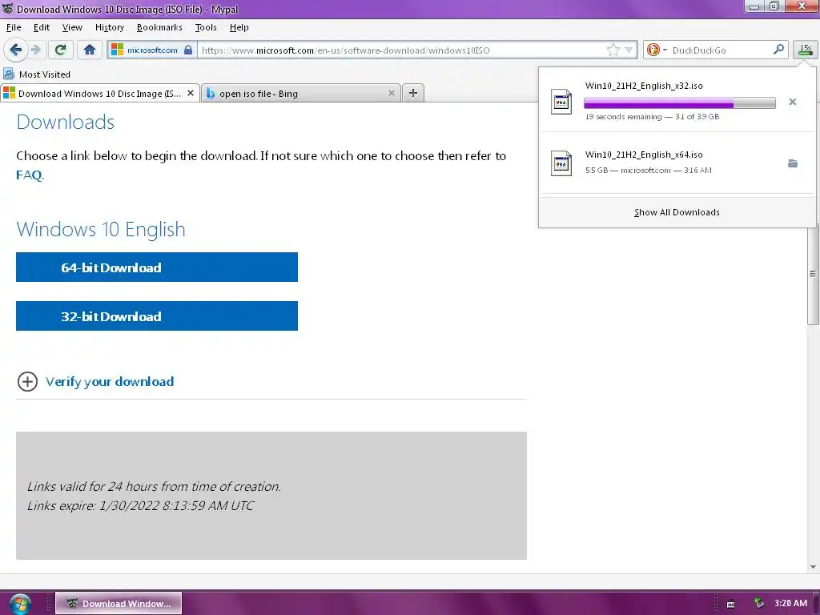
Task: Cancel the Win10_21H2_English_x32.iso download
Action: [x=793, y=102]
